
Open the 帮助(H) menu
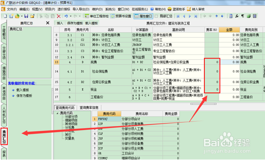[158, 9]
